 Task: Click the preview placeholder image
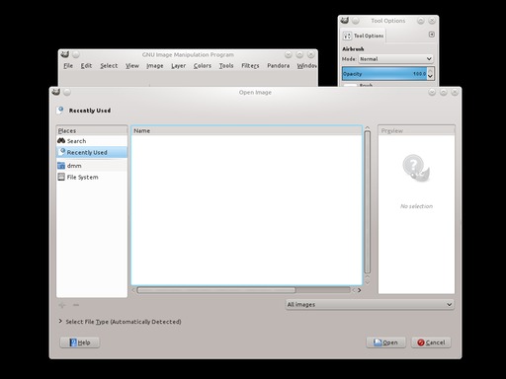coord(416,168)
